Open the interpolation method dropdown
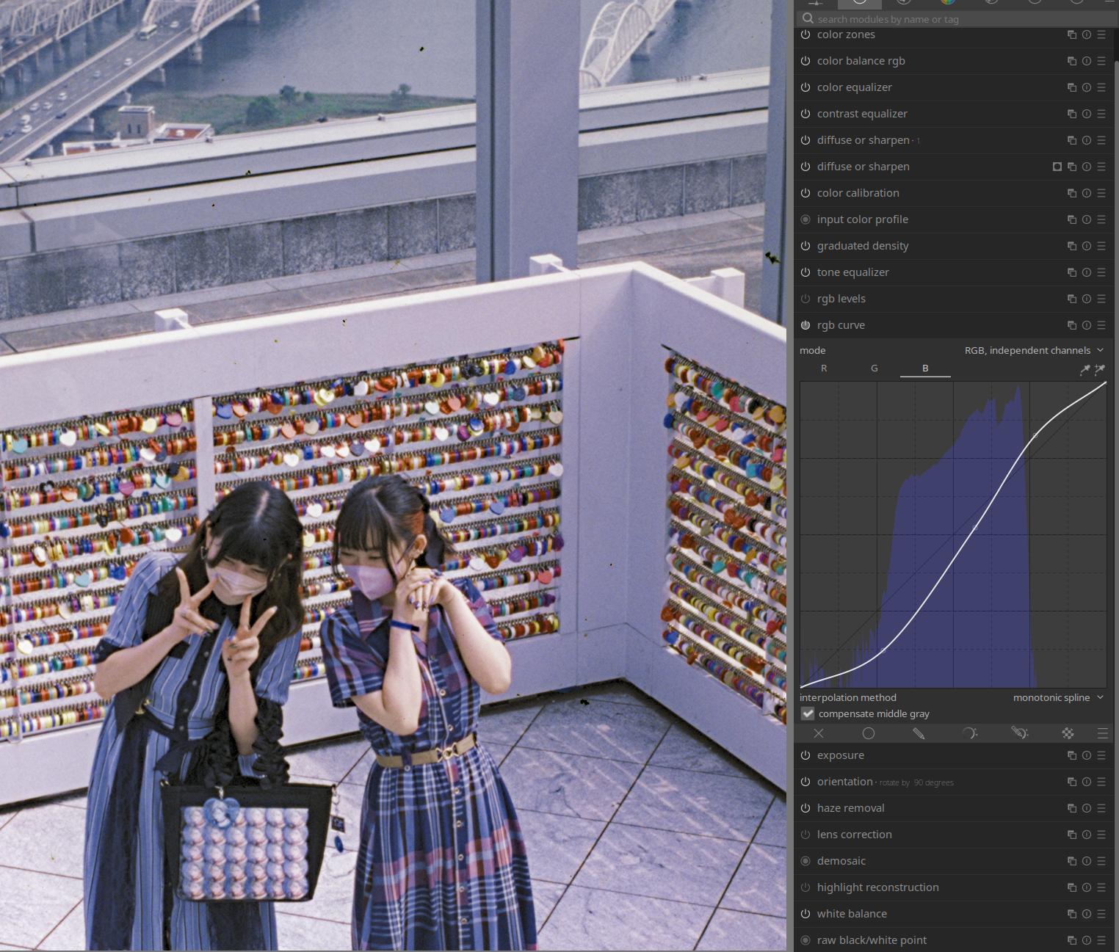Screen dimensions: 1119x952 (x=1057, y=697)
